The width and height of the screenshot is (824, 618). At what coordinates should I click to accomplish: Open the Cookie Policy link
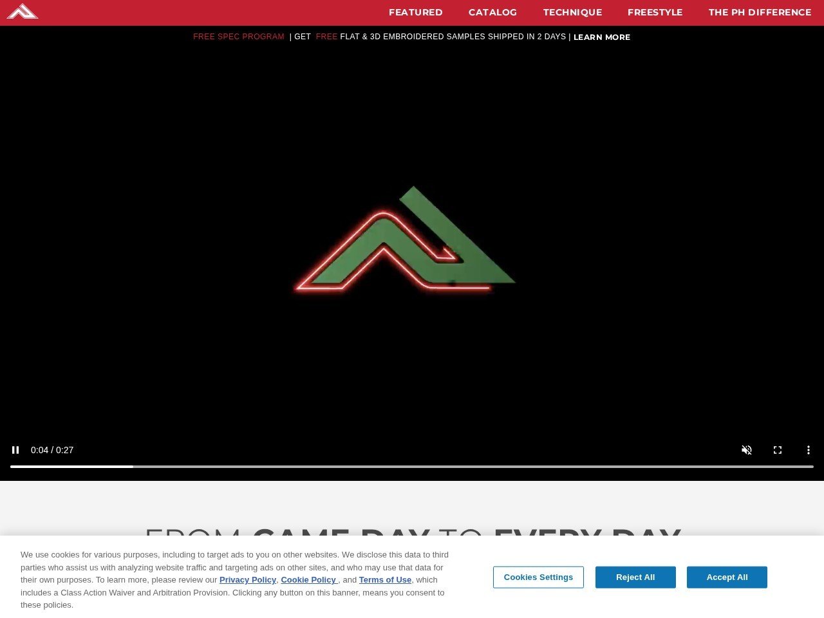tap(308, 580)
